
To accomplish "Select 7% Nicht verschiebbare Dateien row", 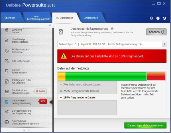I will click(87, 85).
